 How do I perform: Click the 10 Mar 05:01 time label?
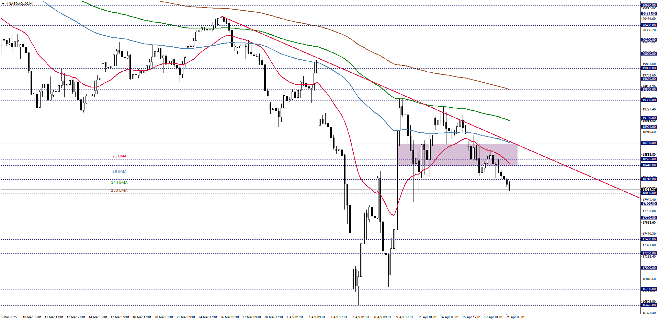(32, 317)
